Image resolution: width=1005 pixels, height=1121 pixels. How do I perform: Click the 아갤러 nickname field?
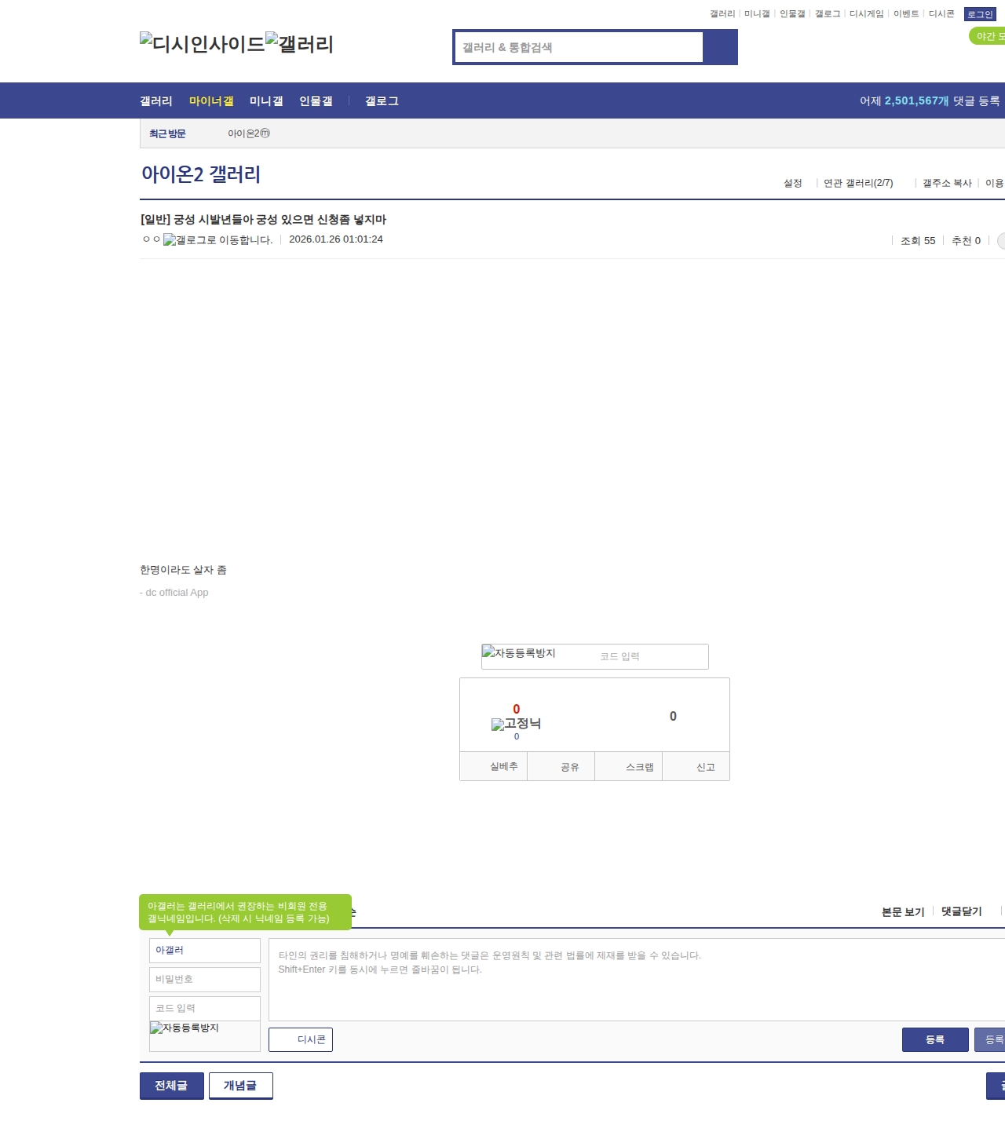[x=205, y=951]
